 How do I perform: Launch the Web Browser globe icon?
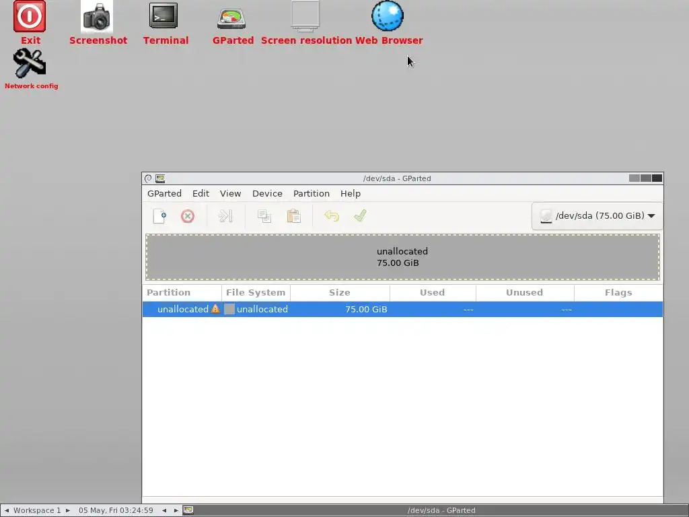387,16
